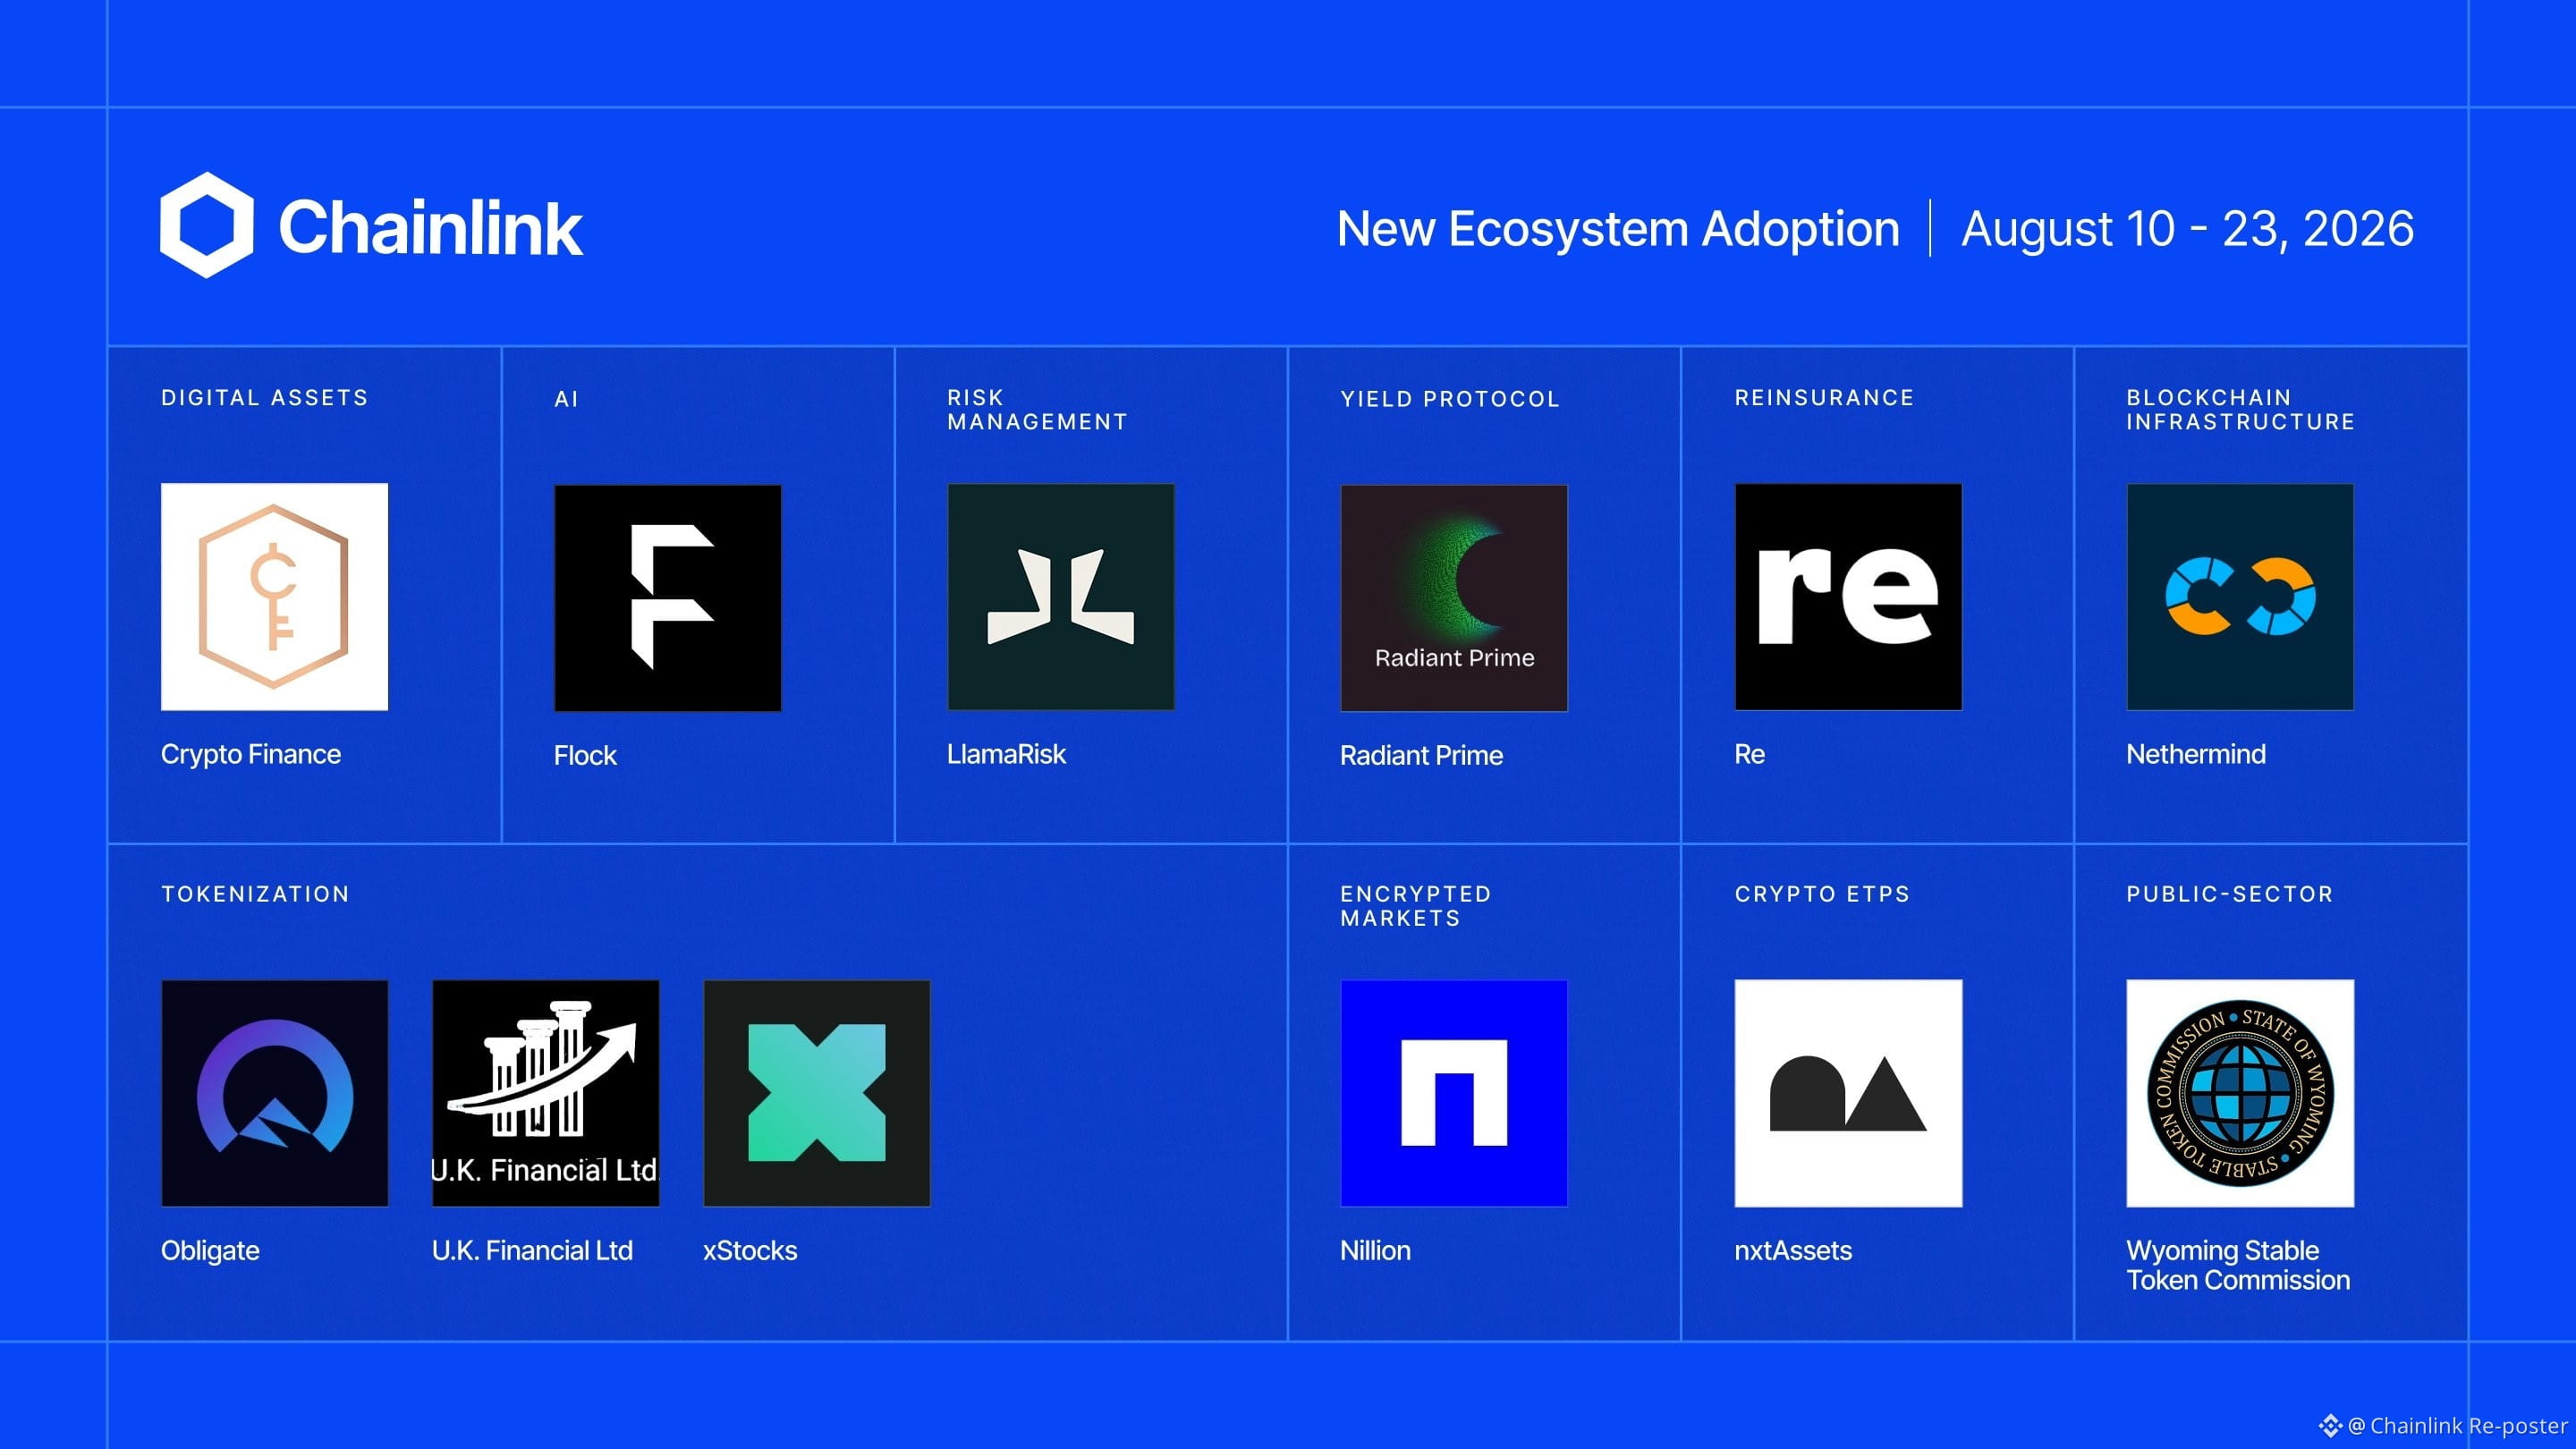Click the Chainlink wordmark text

click(430, 228)
